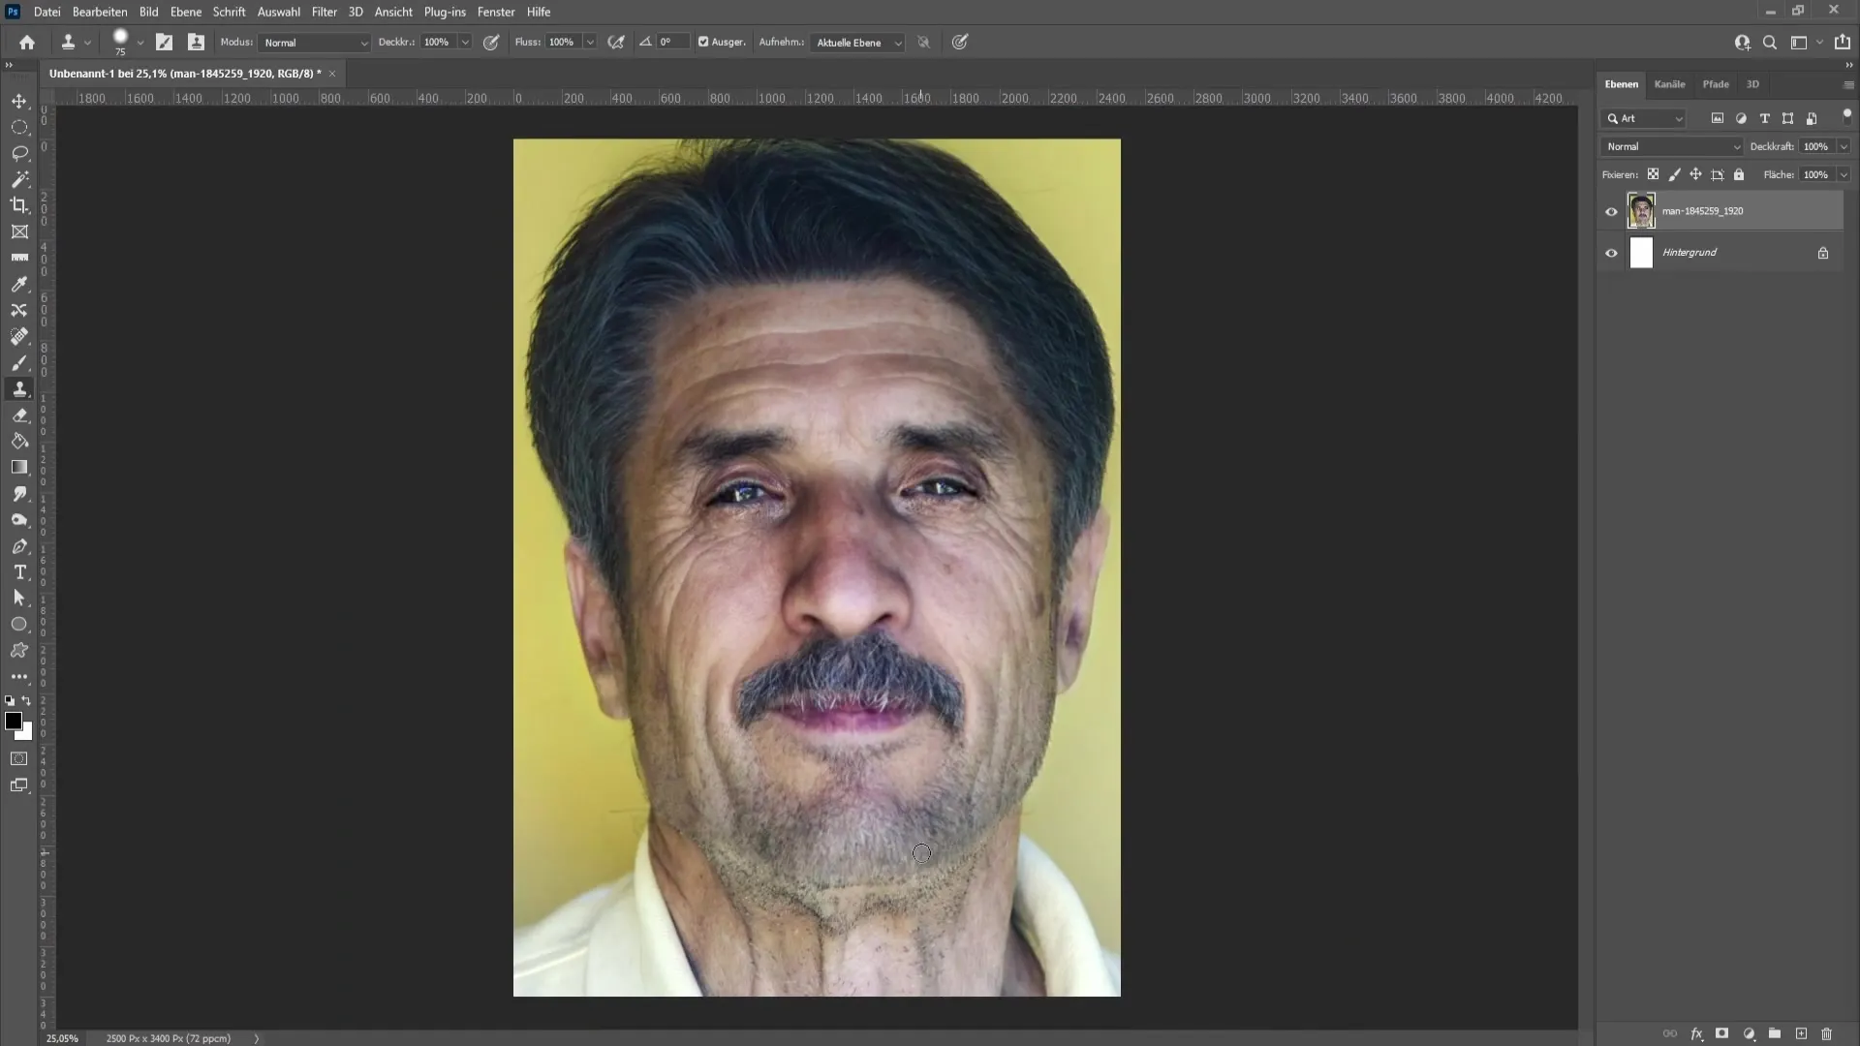Click the Lasso selection tool
Screen dimensions: 1860x1046
[19, 151]
